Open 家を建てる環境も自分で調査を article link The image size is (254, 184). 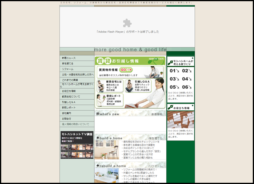coord(139,145)
